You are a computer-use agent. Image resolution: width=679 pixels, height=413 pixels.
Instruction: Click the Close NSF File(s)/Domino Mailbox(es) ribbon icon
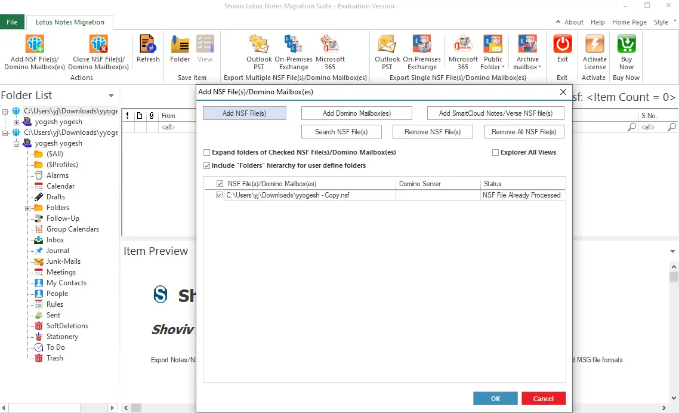(x=98, y=44)
